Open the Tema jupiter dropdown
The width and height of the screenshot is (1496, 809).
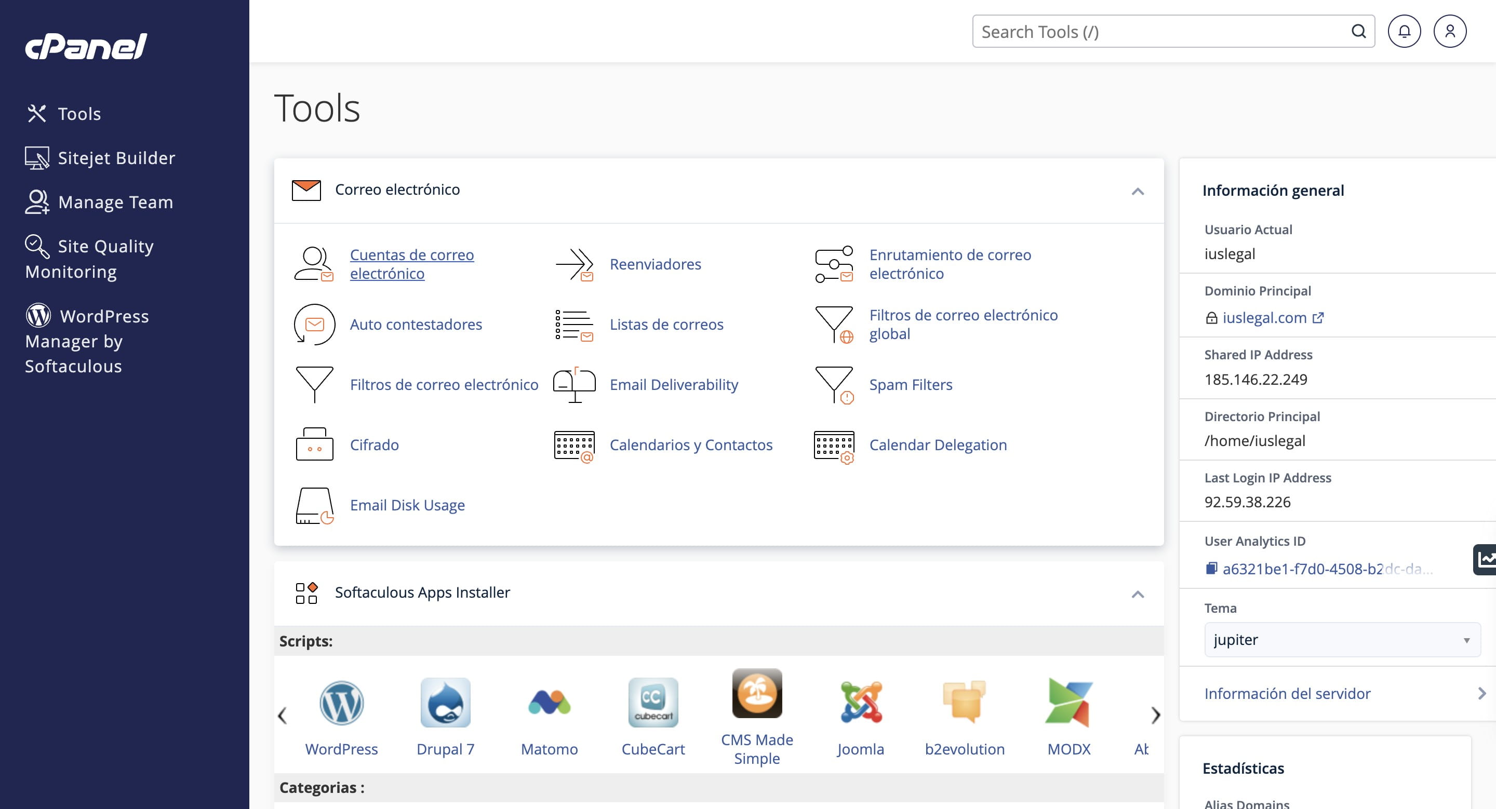(x=1342, y=640)
